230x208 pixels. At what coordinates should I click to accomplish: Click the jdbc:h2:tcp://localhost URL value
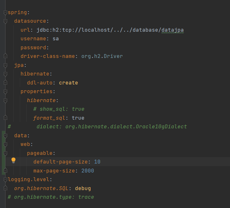click(110, 30)
